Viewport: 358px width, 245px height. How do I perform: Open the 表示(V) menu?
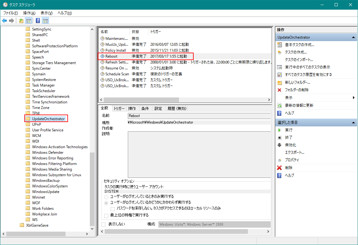coord(46,13)
